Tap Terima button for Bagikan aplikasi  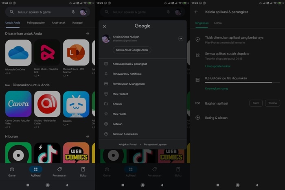point(272,103)
